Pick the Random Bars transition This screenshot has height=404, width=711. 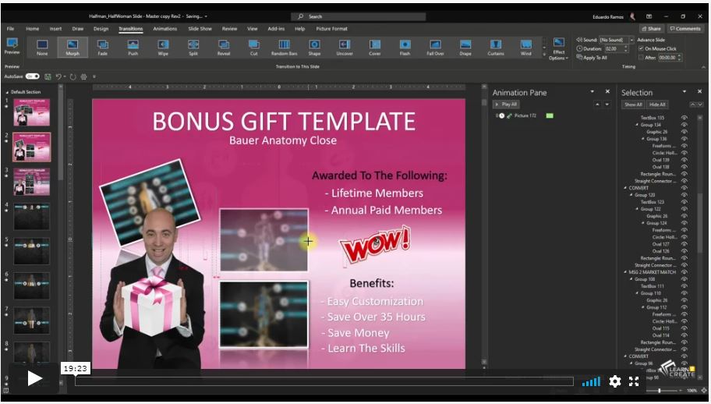pos(284,48)
